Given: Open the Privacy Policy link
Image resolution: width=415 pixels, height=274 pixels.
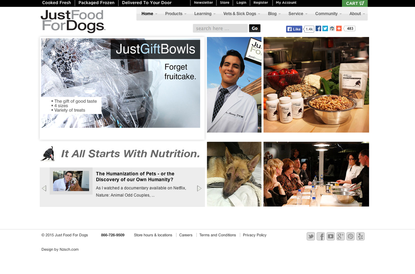Looking at the screenshot, I should click(x=255, y=235).
